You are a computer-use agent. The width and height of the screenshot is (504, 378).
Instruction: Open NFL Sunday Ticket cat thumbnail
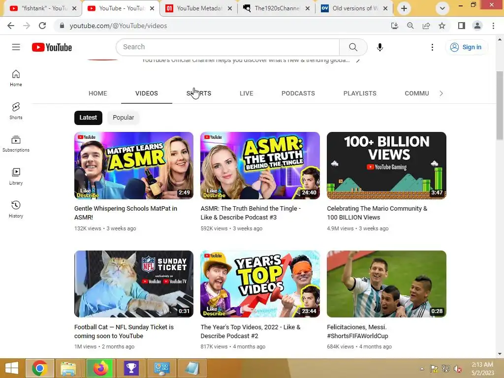[134, 284]
